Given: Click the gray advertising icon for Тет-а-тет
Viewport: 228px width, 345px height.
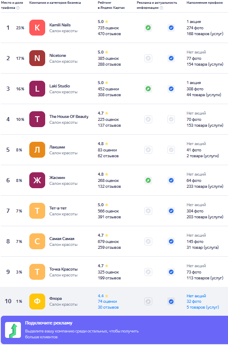Looking at the screenshot, I should pos(148,211).
